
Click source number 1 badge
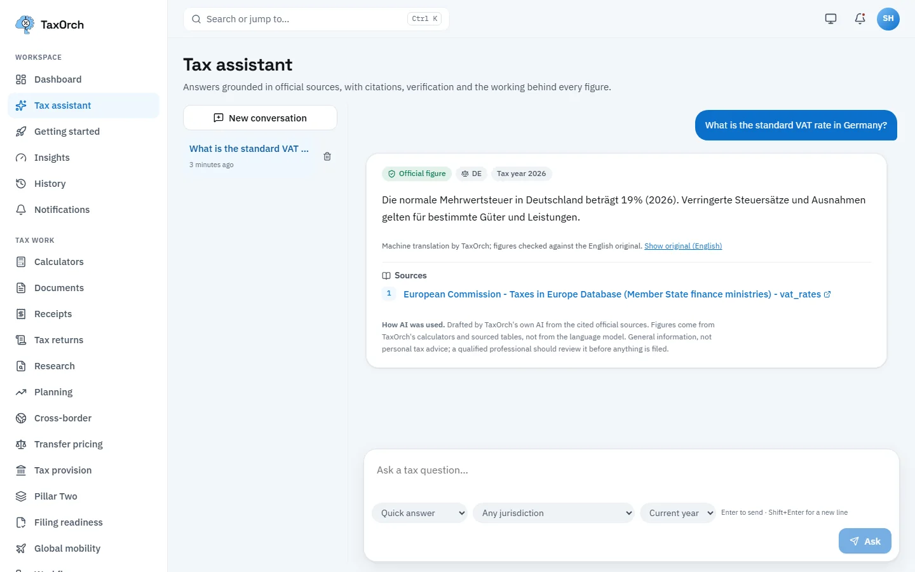coord(389,294)
